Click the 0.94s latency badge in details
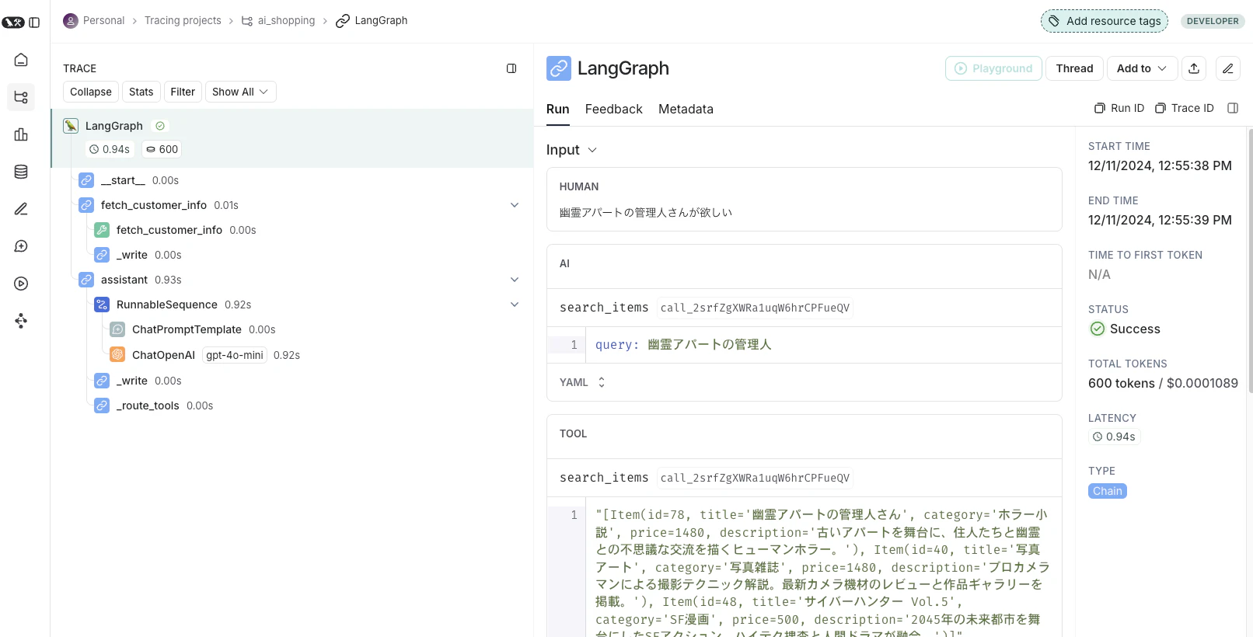 pos(1114,437)
